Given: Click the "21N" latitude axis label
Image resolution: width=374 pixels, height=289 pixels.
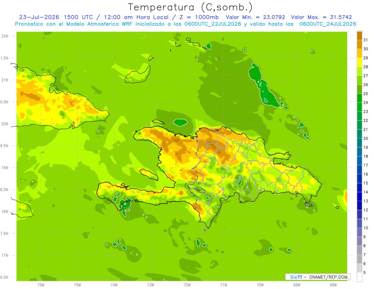Looking at the screenshot, I should [4, 80].
